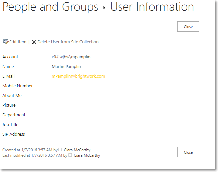Click the Delete User X icon
Image resolution: width=218 pixels, height=172 pixels.
coord(34,42)
